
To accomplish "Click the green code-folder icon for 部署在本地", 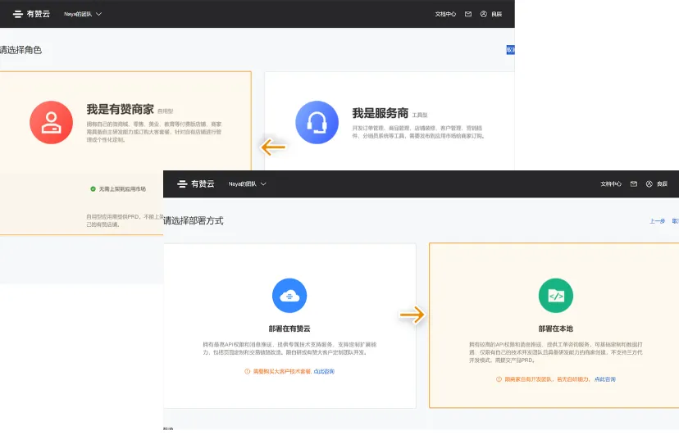I will [555, 296].
